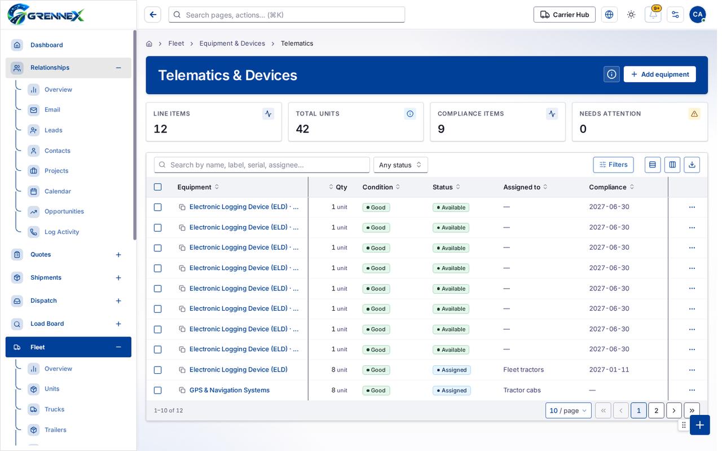Download the table with export icon

[x=692, y=165]
